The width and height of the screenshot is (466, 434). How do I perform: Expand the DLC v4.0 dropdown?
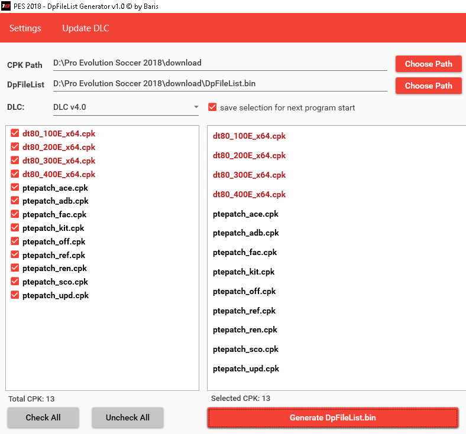[x=126, y=107]
